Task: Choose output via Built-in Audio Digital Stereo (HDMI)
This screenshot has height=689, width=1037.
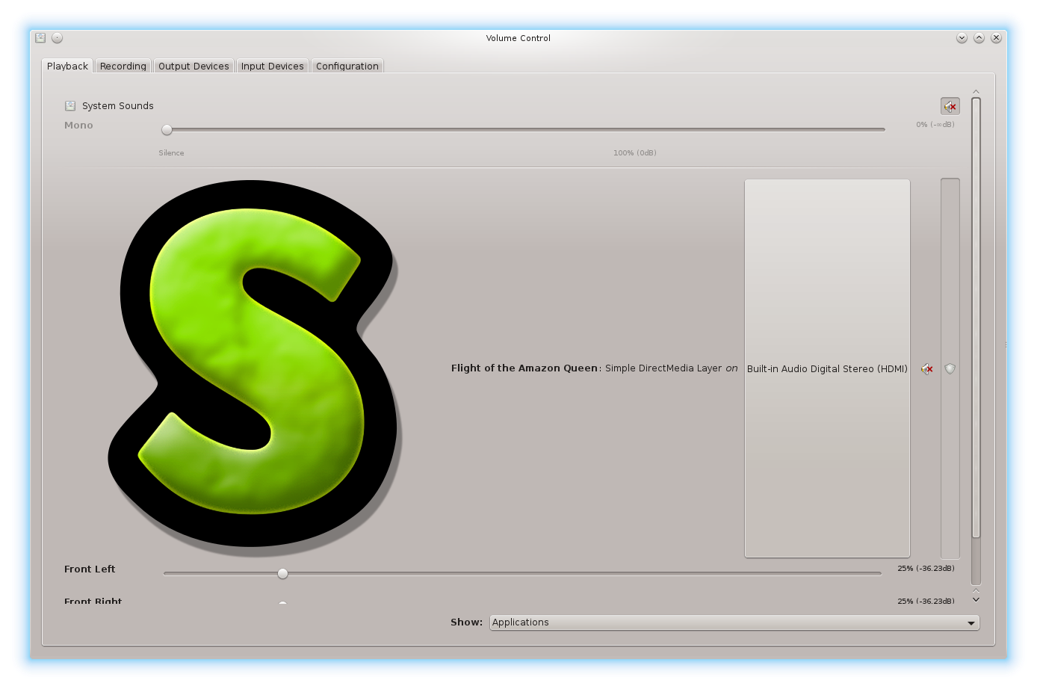Action: point(827,369)
